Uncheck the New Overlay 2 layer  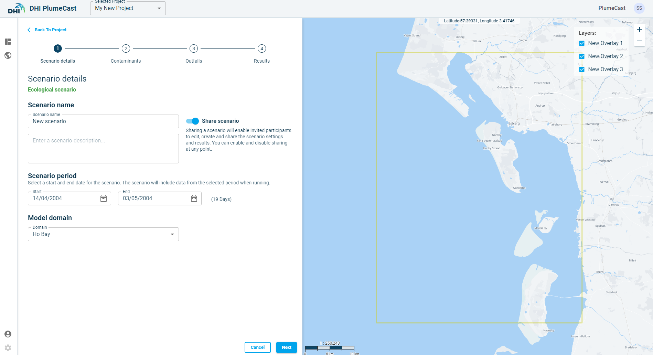(x=582, y=56)
